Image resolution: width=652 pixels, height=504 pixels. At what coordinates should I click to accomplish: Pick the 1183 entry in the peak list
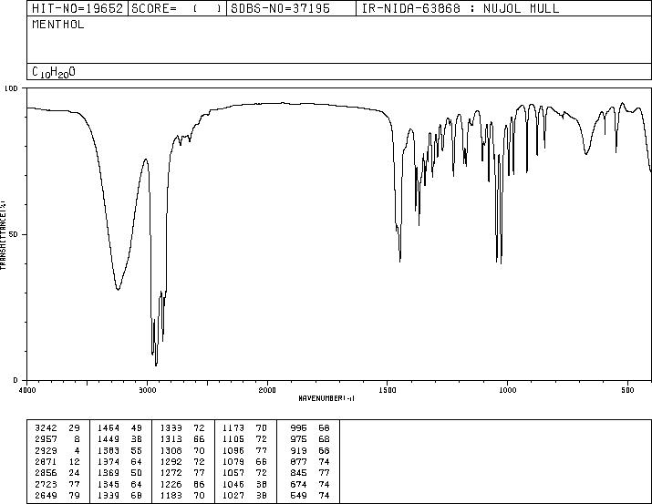tap(171, 495)
